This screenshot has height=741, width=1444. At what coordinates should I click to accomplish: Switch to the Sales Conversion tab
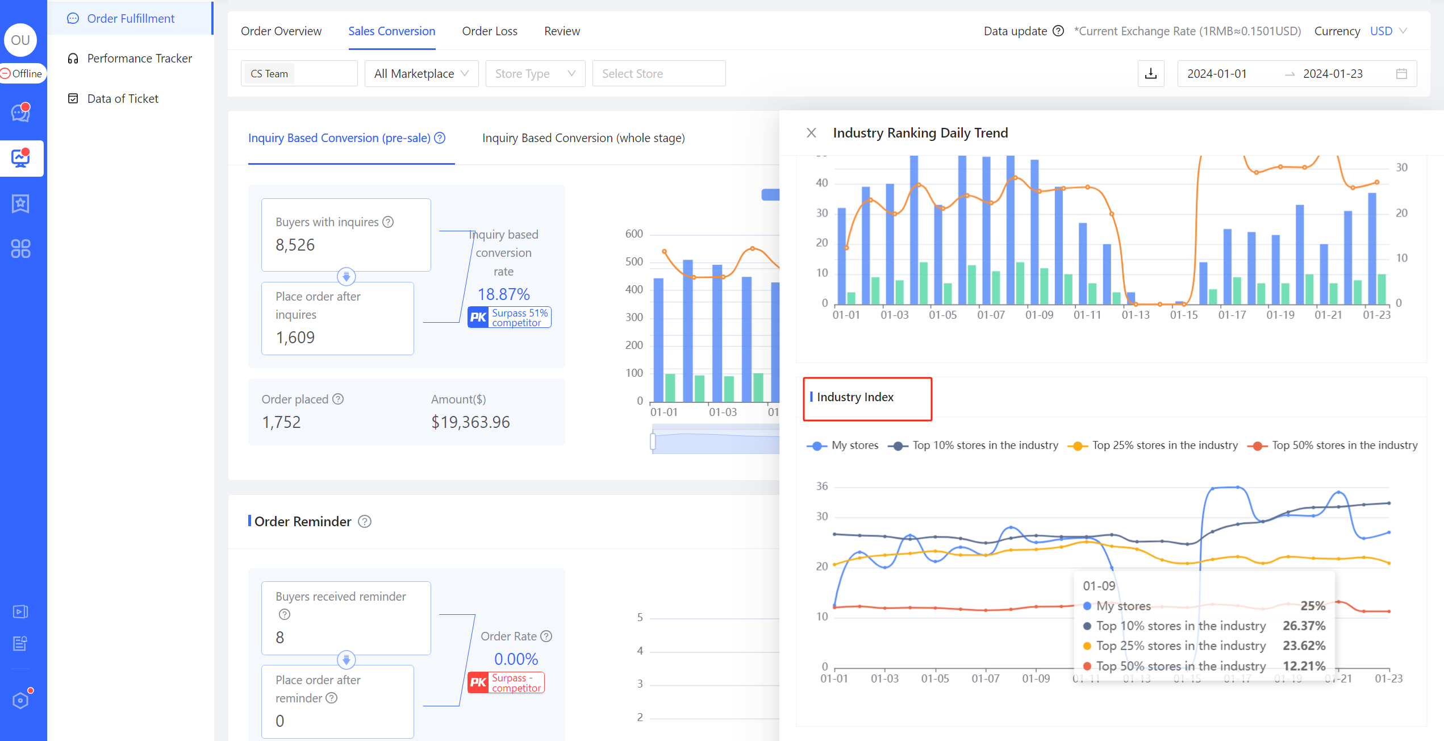click(x=392, y=31)
